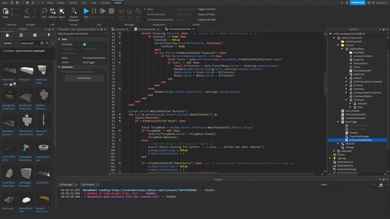Click Expand All Folds action
Screen dimensions: 390x219
[206, 15]
